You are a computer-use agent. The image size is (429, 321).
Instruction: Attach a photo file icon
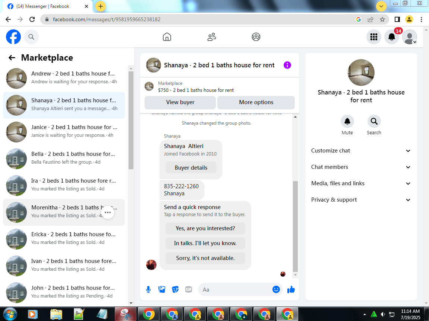pos(162,289)
